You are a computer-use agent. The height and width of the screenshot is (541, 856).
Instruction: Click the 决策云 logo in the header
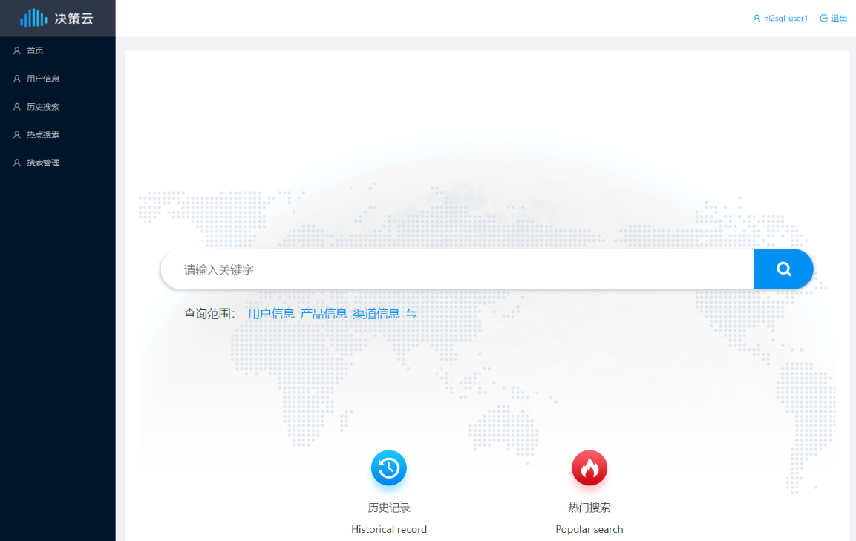click(x=57, y=18)
